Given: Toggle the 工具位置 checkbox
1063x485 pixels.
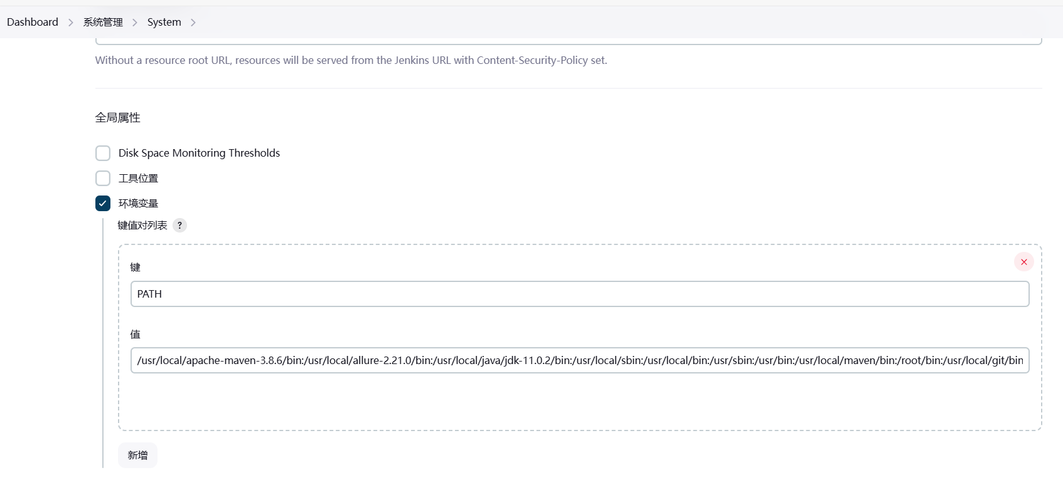Looking at the screenshot, I should (x=103, y=178).
